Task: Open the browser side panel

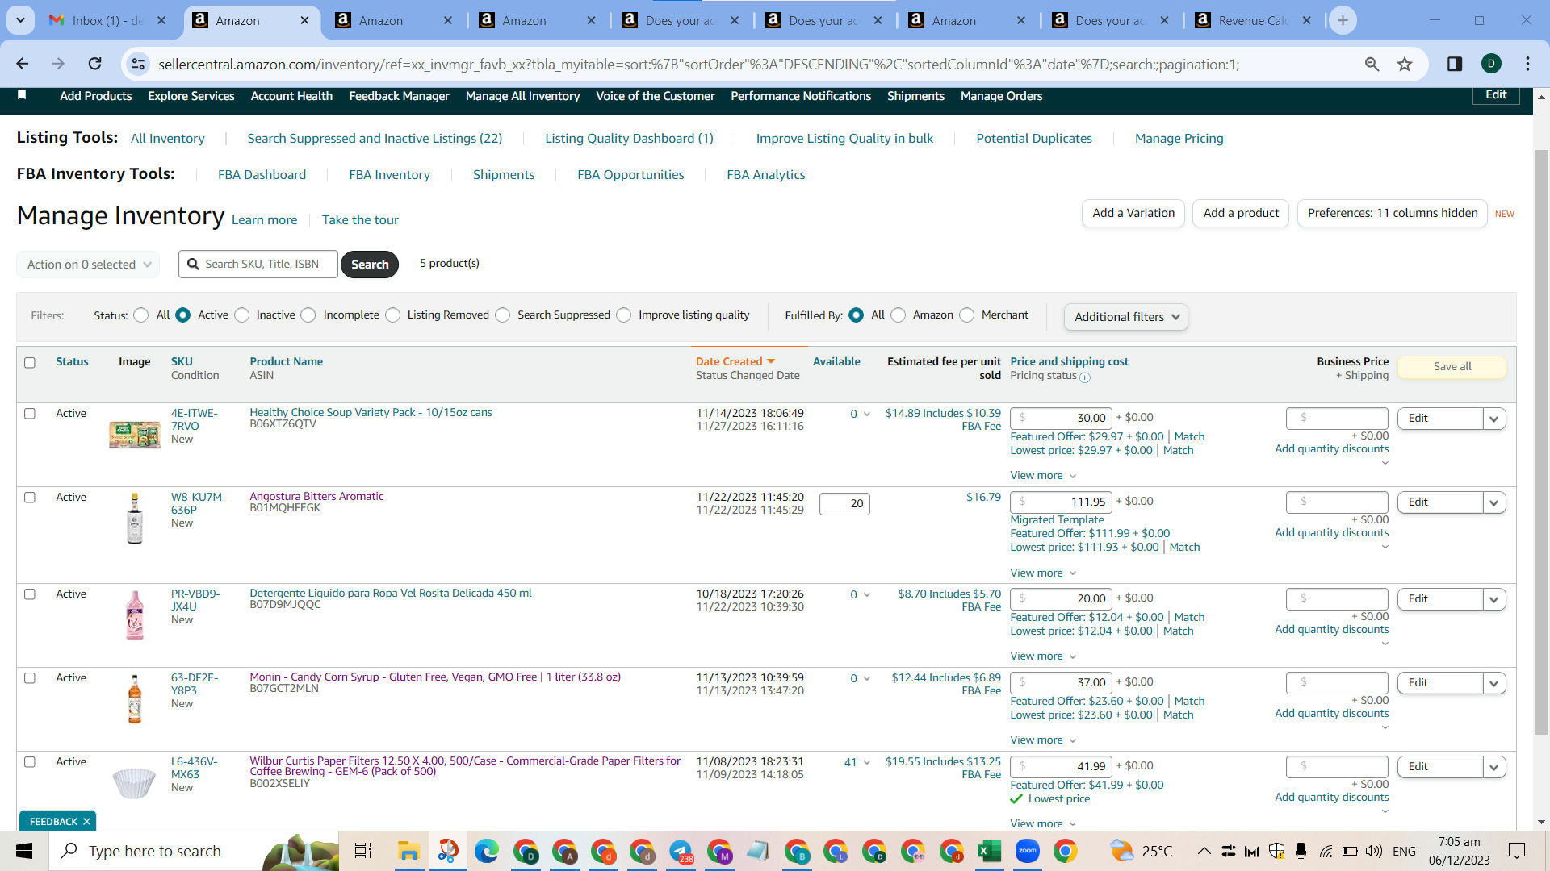Action: coord(1455,64)
